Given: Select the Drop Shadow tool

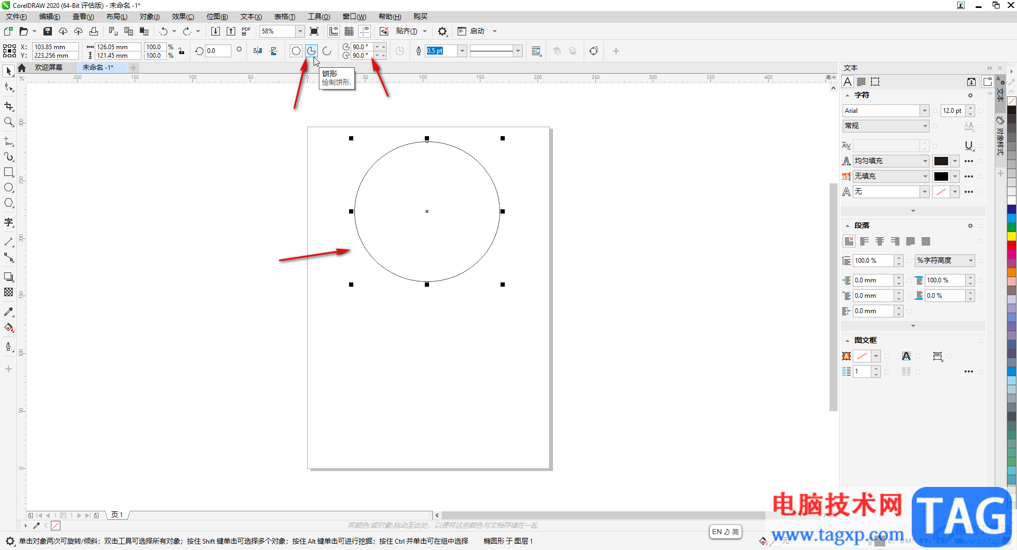Looking at the screenshot, I should 8,277.
